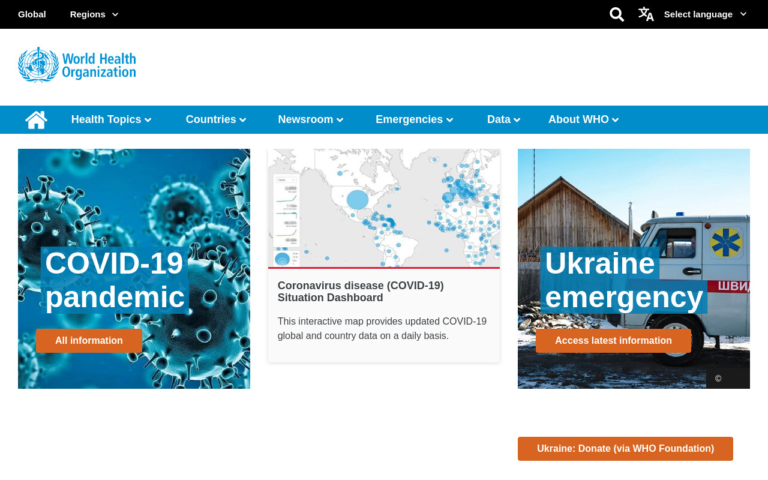Open the Data menu
Image resolution: width=768 pixels, height=480 pixels.
(x=504, y=119)
